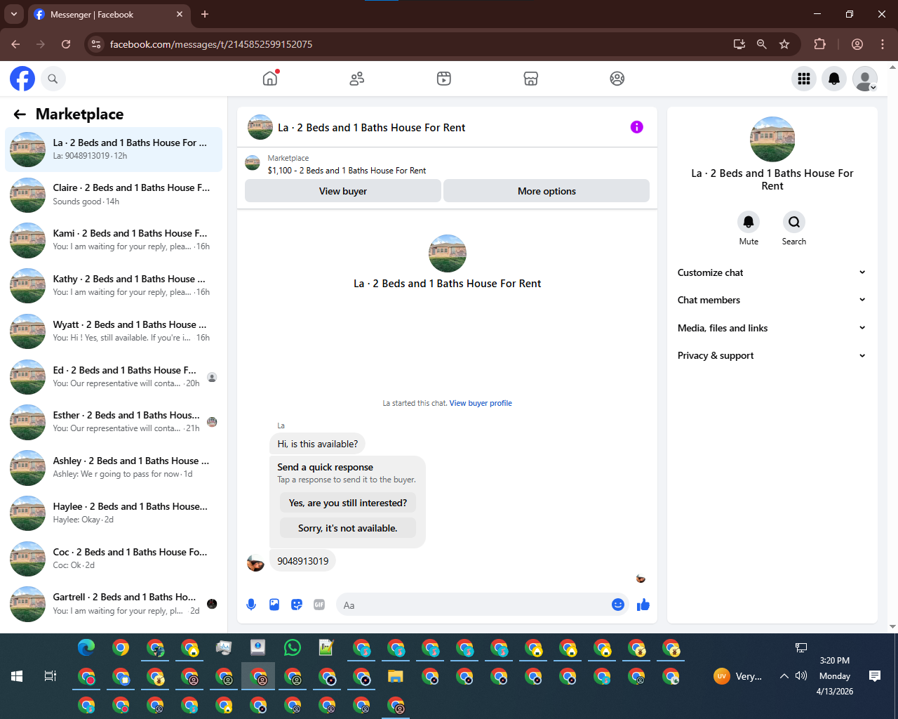Open the Wyatt conversation

114,331
